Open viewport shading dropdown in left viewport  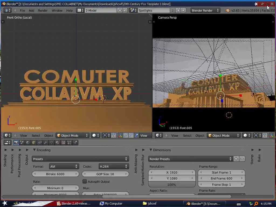[x=96, y=135]
